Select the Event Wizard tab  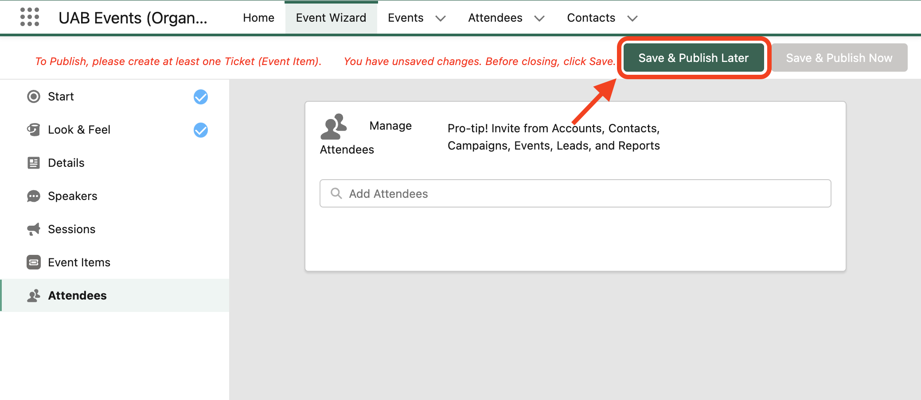click(331, 18)
